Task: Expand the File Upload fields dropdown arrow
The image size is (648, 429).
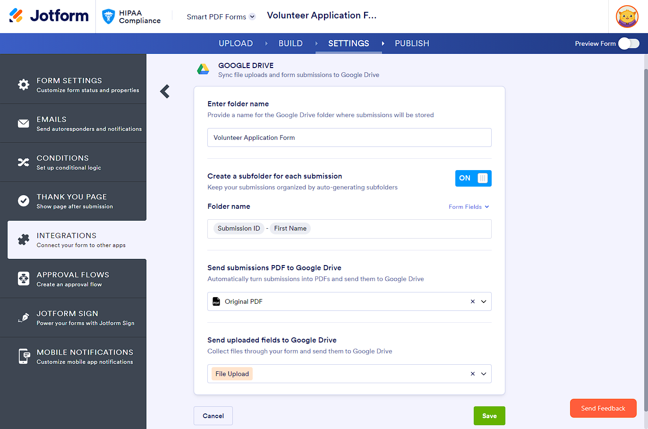Action: [484, 374]
